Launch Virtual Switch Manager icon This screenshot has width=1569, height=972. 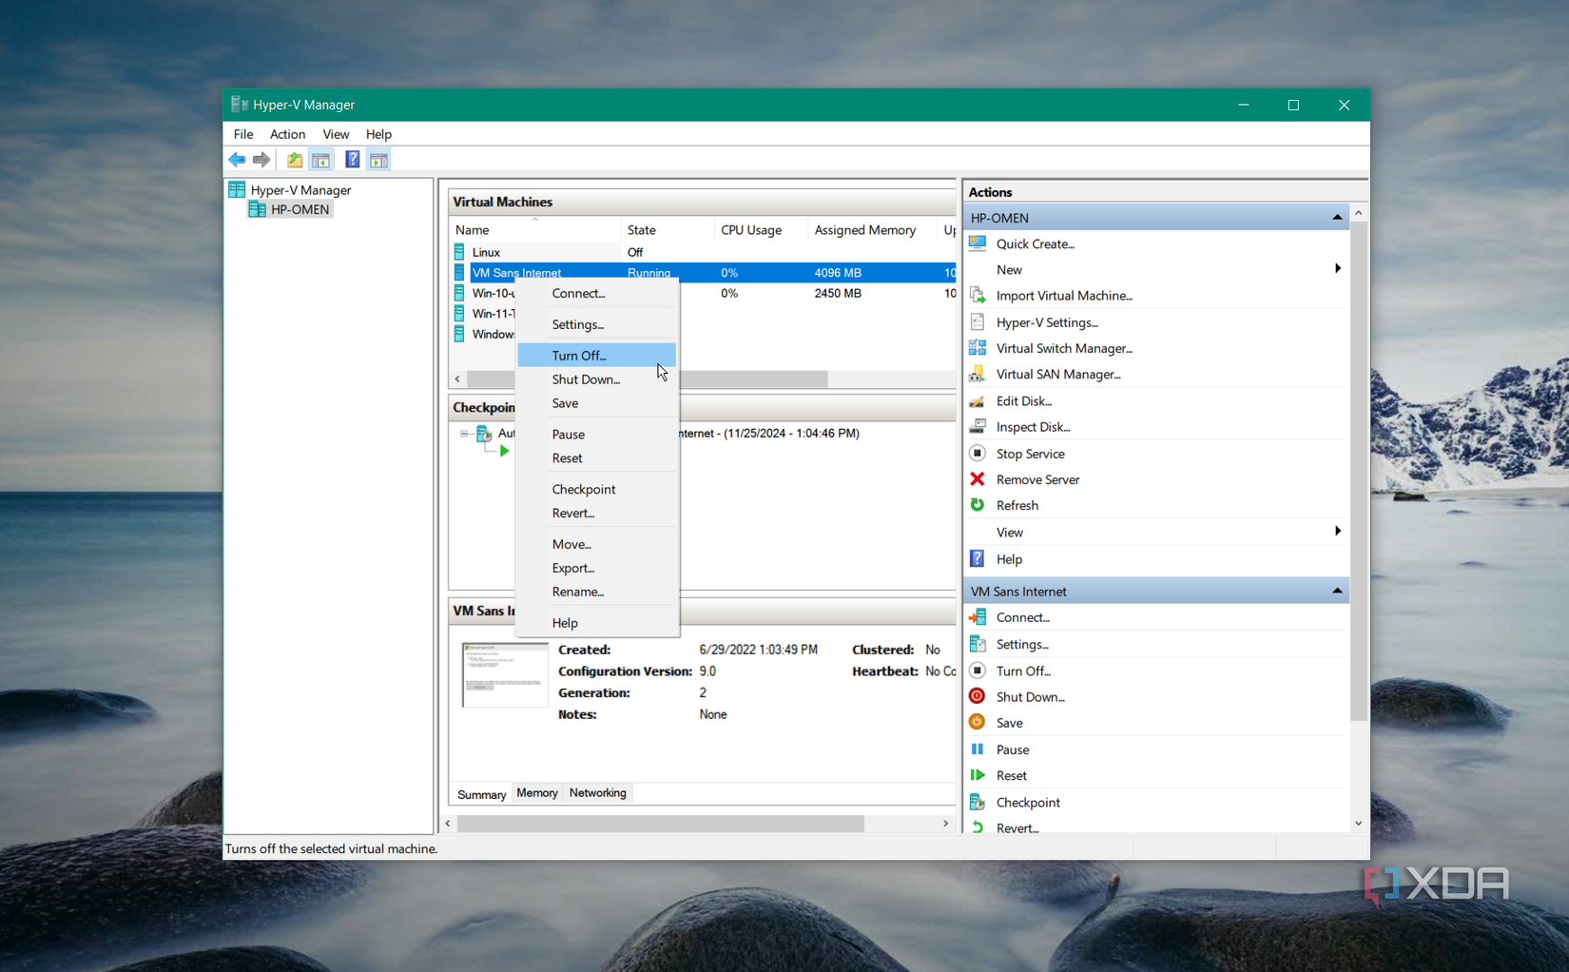click(977, 348)
